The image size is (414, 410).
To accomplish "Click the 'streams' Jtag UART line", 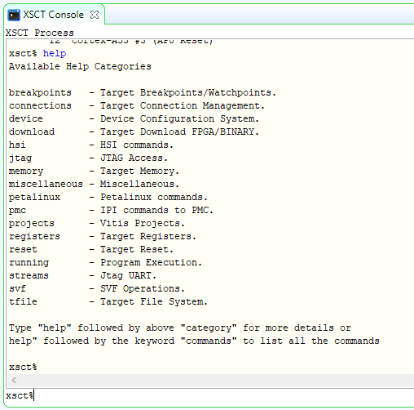I will click(x=82, y=275).
